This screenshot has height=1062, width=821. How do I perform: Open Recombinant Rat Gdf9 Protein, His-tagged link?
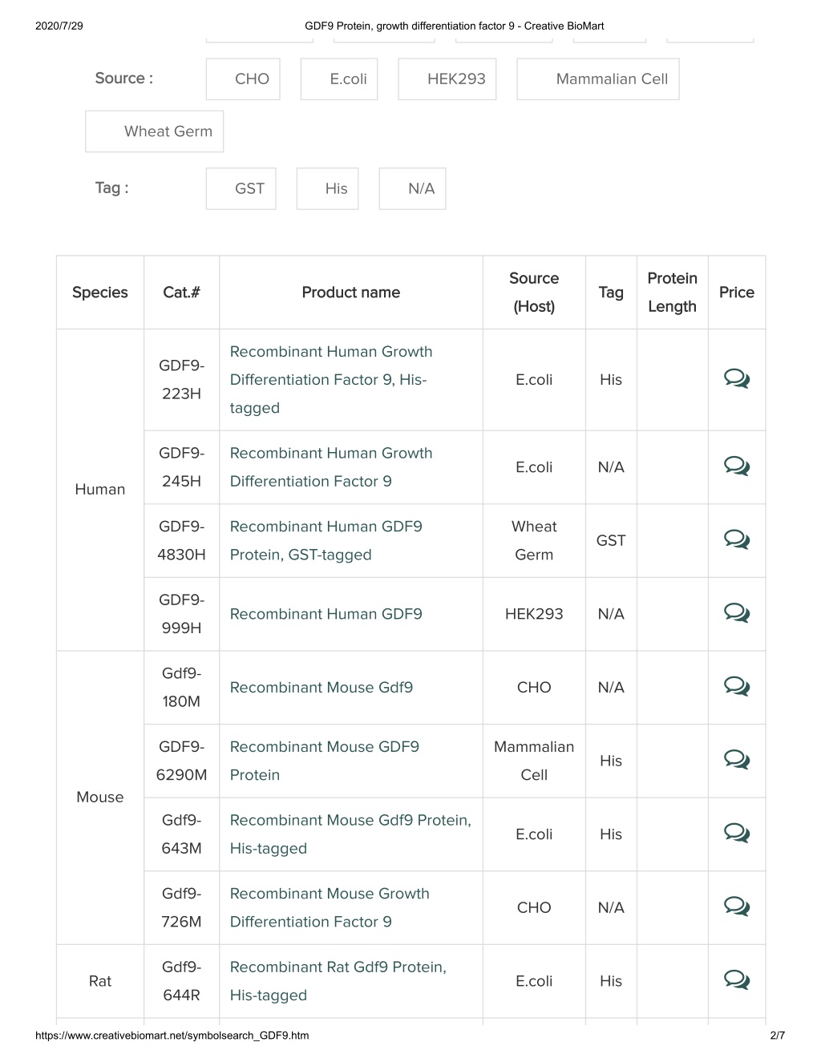[338, 981]
